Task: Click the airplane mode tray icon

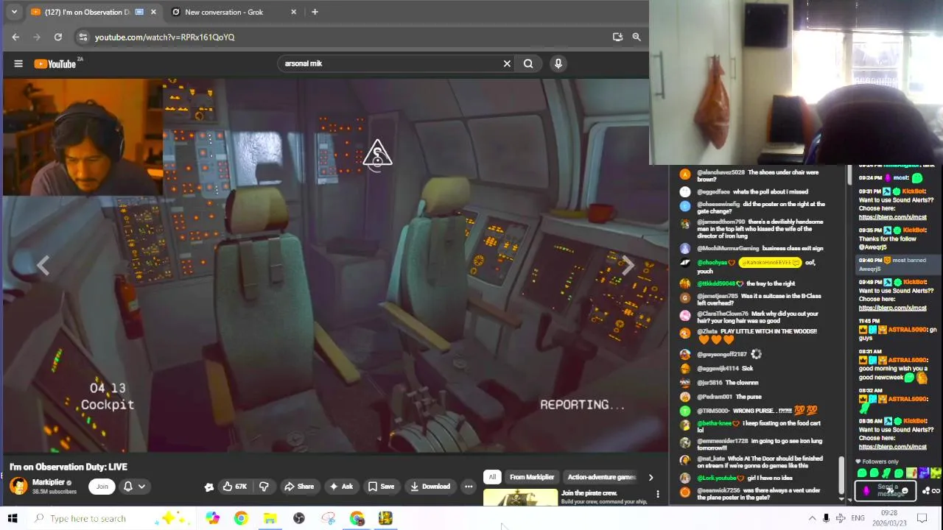Action: 840,518
